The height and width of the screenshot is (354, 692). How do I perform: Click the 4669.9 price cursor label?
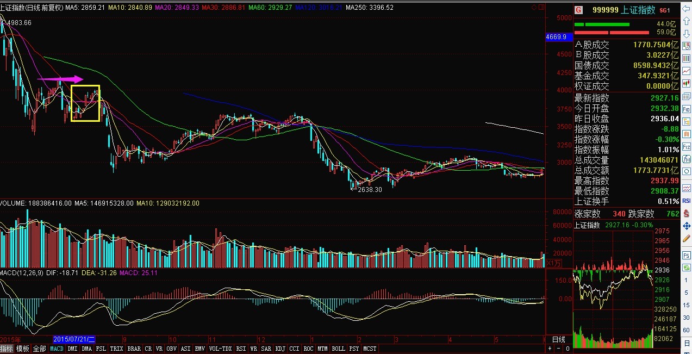tap(559, 37)
